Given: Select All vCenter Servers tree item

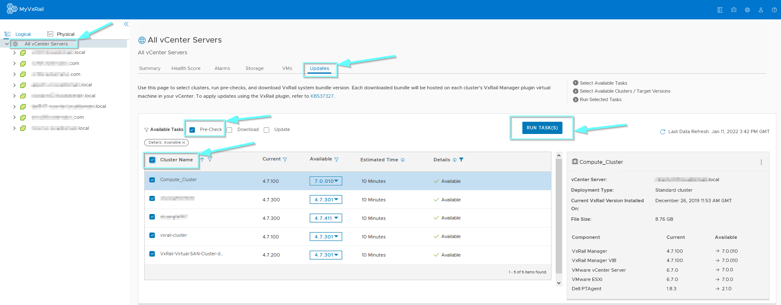Looking at the screenshot, I should click(x=46, y=44).
